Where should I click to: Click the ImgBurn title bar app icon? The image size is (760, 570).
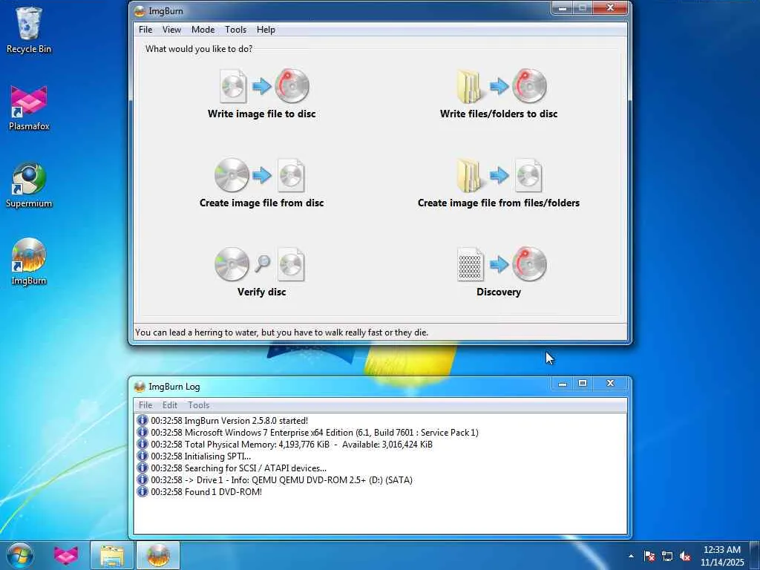point(140,10)
